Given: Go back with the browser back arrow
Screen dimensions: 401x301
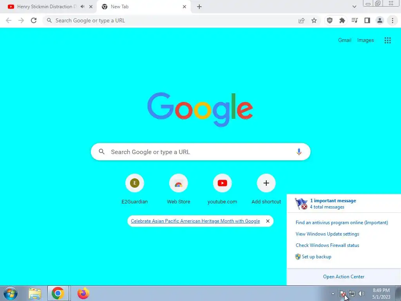Looking at the screenshot, I should pos(9,20).
